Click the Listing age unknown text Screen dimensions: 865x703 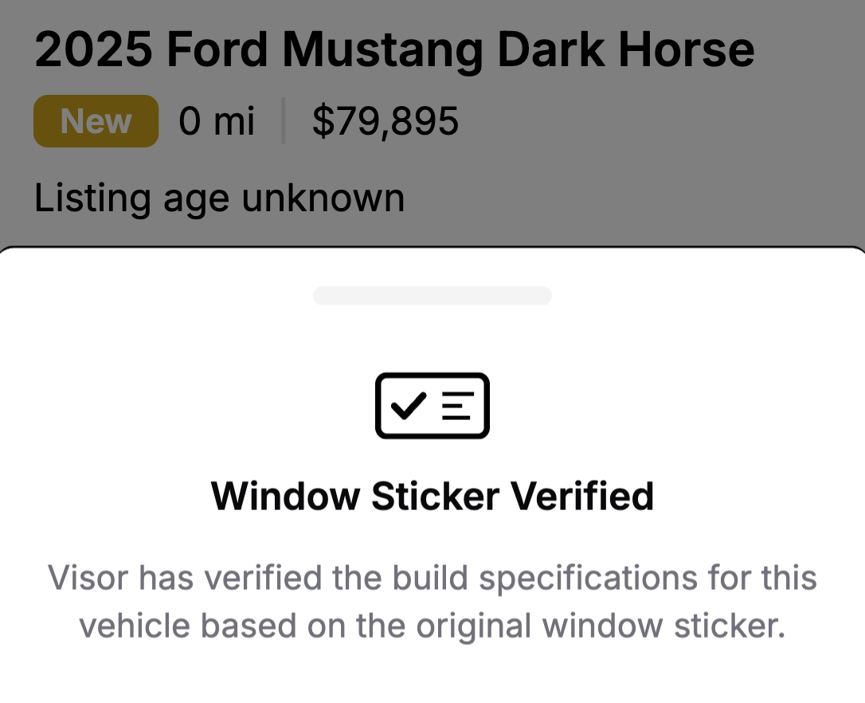coord(219,198)
